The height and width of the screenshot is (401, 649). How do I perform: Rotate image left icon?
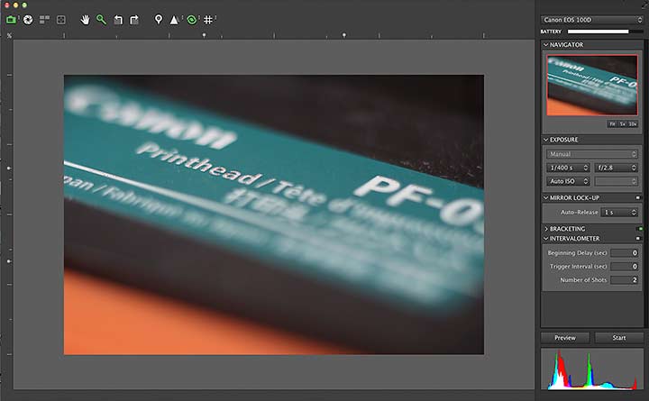[118, 20]
